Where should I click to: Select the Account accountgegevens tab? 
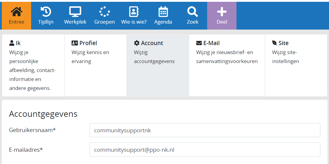coord(158,65)
